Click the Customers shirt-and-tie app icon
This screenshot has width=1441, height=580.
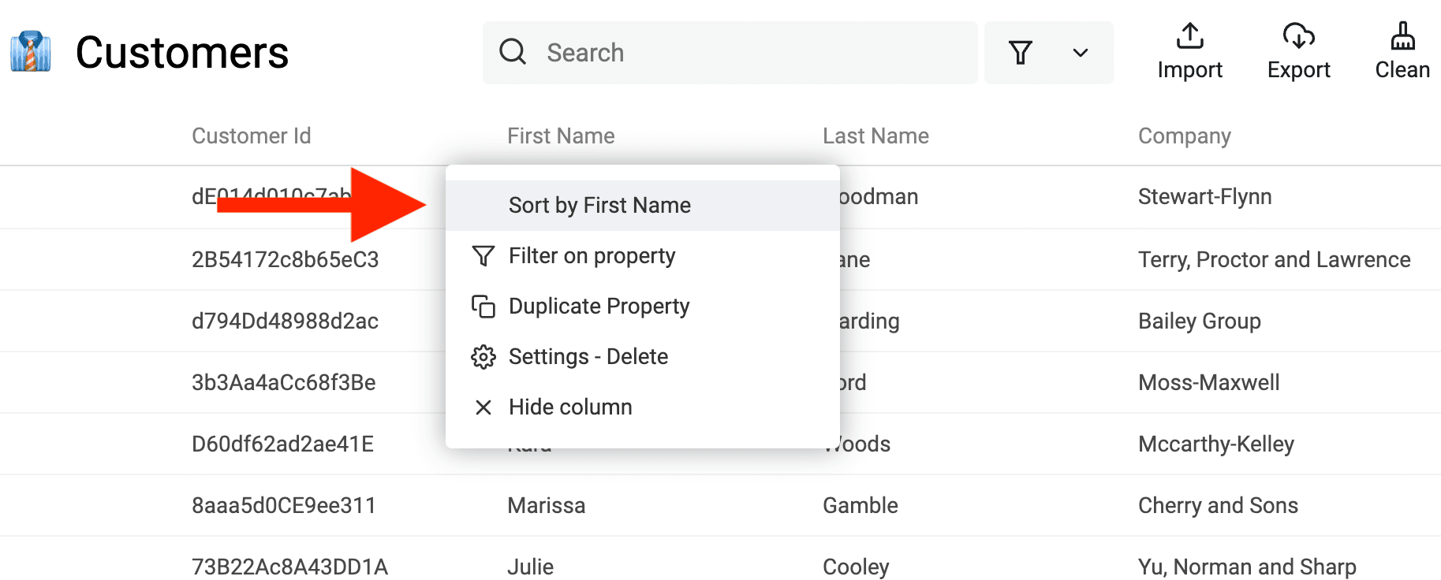point(31,52)
